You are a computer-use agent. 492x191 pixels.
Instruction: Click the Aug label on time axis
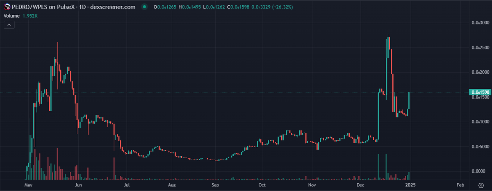pyautogui.click(x=172, y=185)
